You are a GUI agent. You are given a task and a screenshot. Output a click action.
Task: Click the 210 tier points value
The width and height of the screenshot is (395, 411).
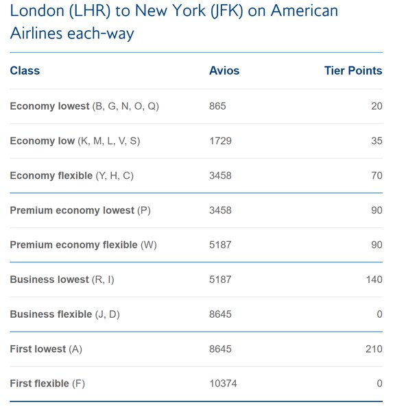374,349
